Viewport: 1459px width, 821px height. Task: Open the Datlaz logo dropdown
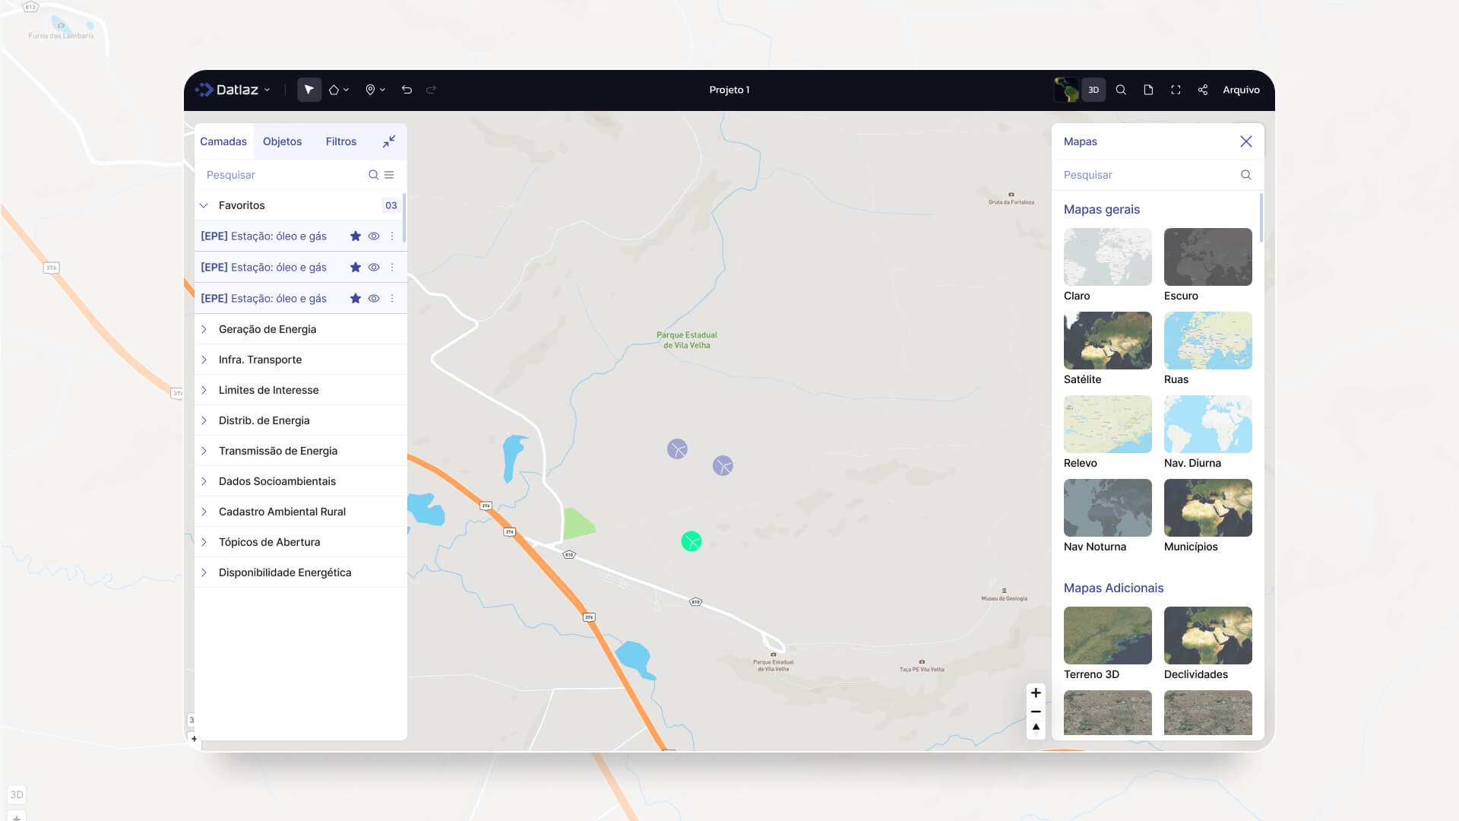coord(233,90)
